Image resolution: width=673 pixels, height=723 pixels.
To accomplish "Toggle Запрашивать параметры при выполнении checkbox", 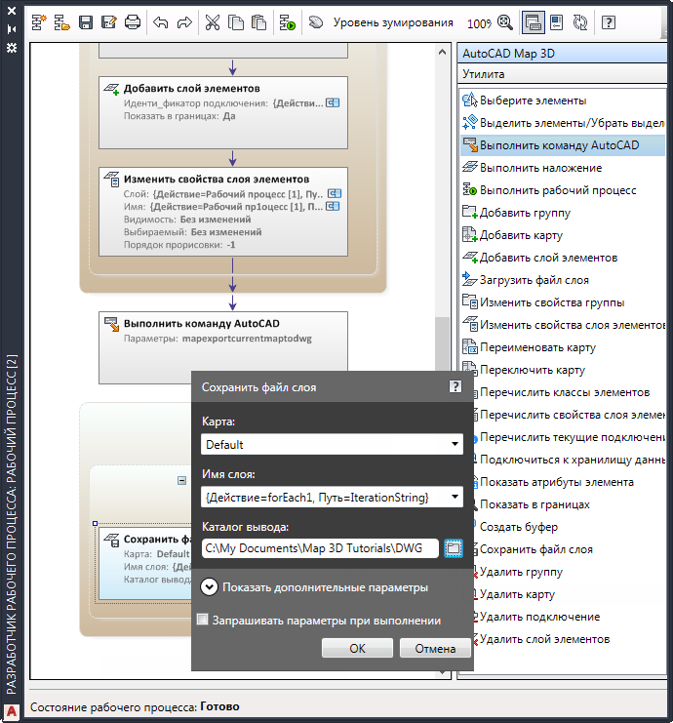I will tap(202, 620).
